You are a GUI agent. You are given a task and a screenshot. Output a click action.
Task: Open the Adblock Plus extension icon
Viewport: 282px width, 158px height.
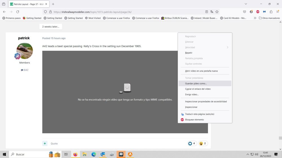258,12
